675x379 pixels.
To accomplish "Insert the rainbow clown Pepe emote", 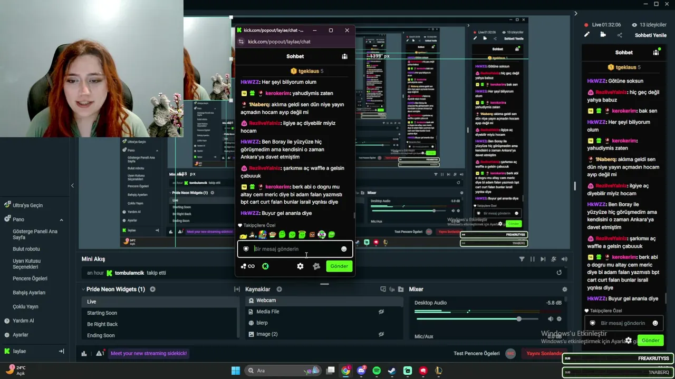I will pyautogui.click(x=262, y=235).
